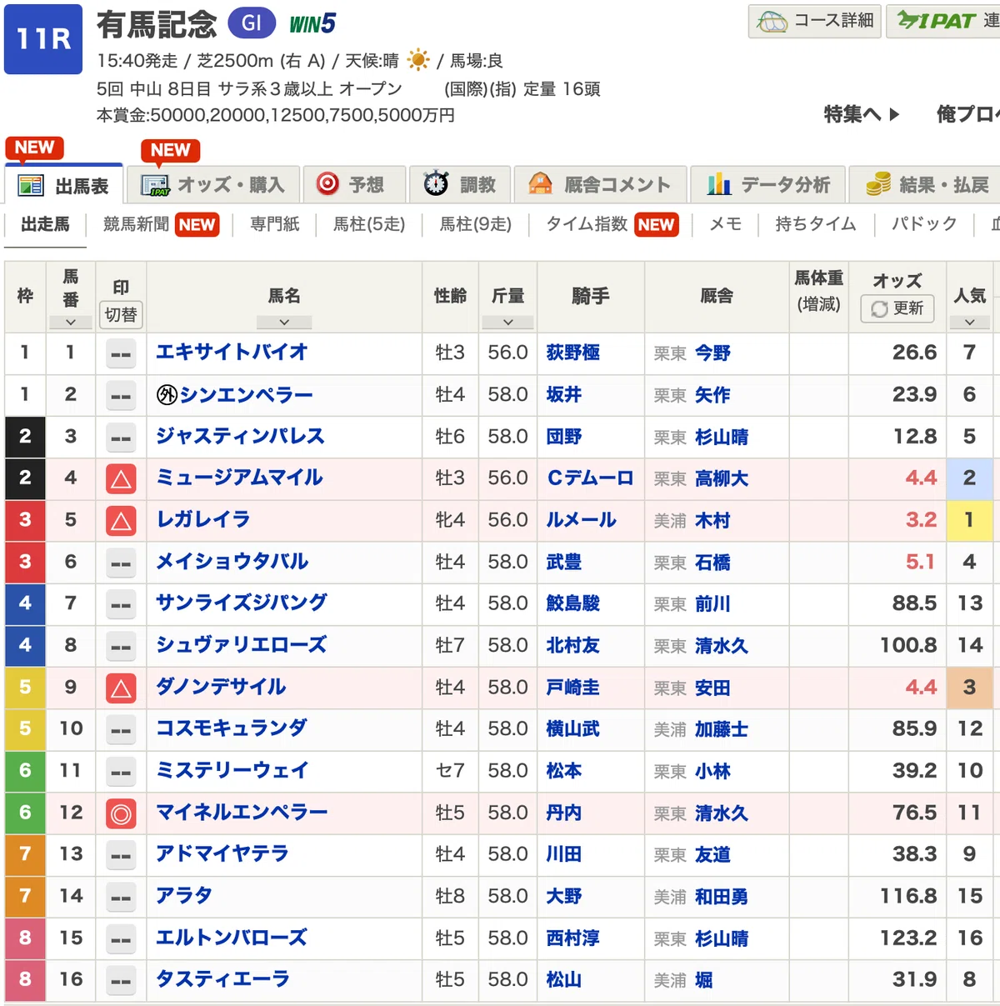Switch to the 出馬表 tab
The width and height of the screenshot is (1000, 1006).
point(64,185)
